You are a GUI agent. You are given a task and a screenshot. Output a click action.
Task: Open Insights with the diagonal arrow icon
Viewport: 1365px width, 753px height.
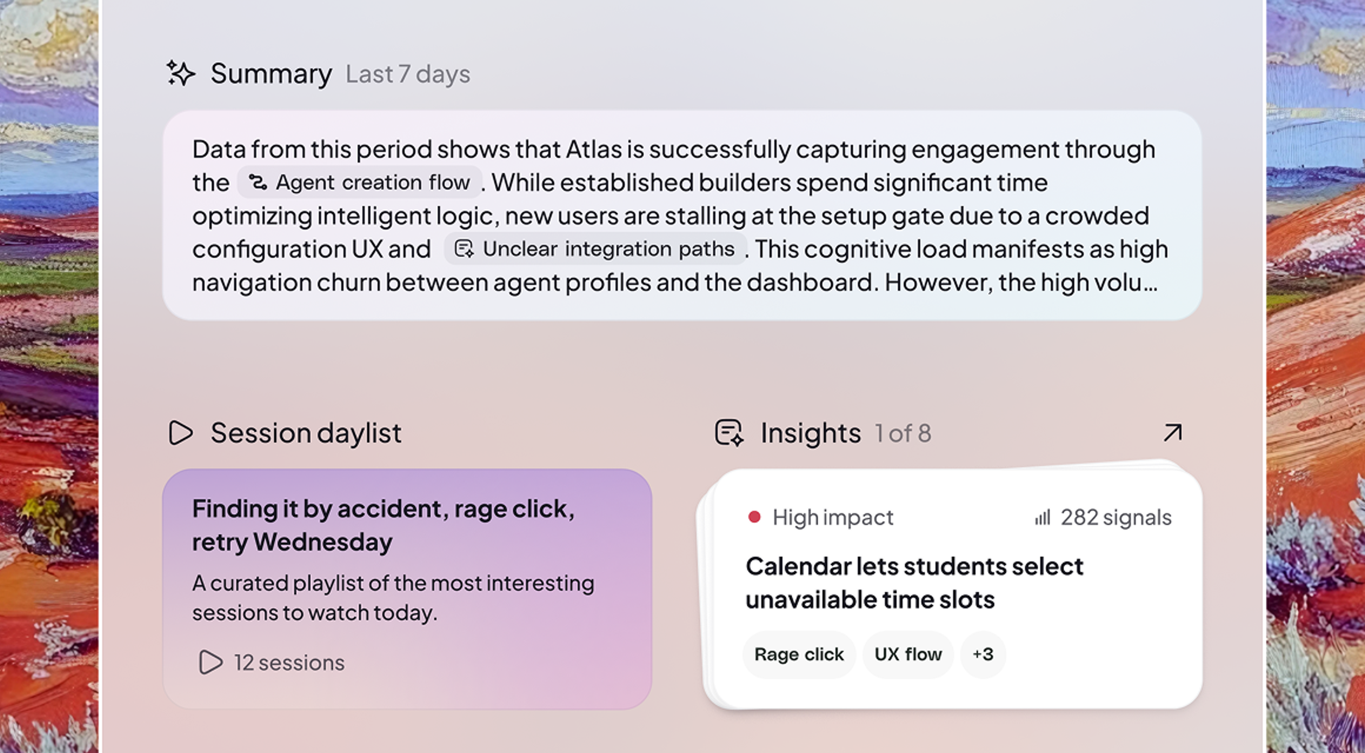point(1172,432)
